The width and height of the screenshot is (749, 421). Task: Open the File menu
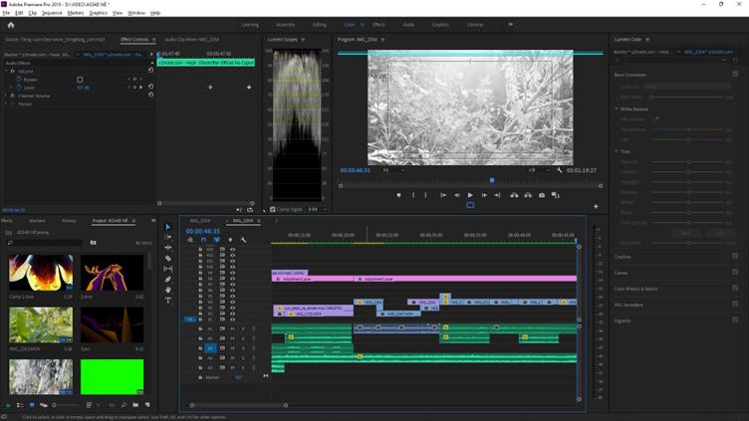(6, 13)
